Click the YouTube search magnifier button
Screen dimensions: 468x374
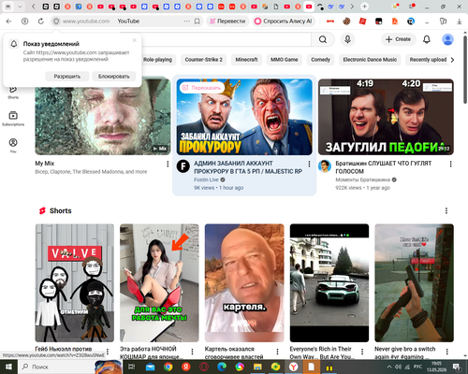[x=323, y=39]
